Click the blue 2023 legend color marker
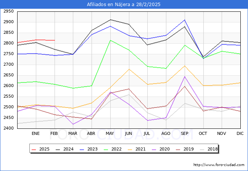Viewport: 248px width, 171px height. 82,149
